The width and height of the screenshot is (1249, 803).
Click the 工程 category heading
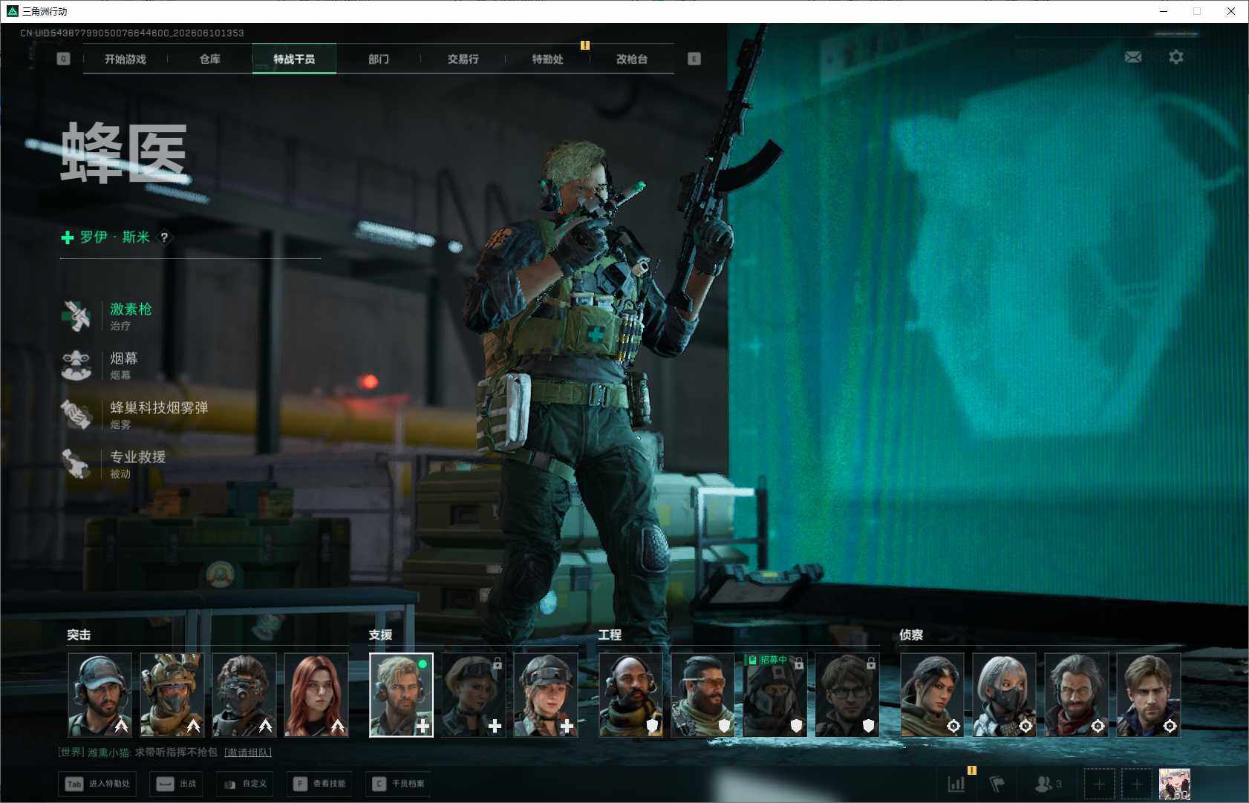pyautogui.click(x=610, y=635)
